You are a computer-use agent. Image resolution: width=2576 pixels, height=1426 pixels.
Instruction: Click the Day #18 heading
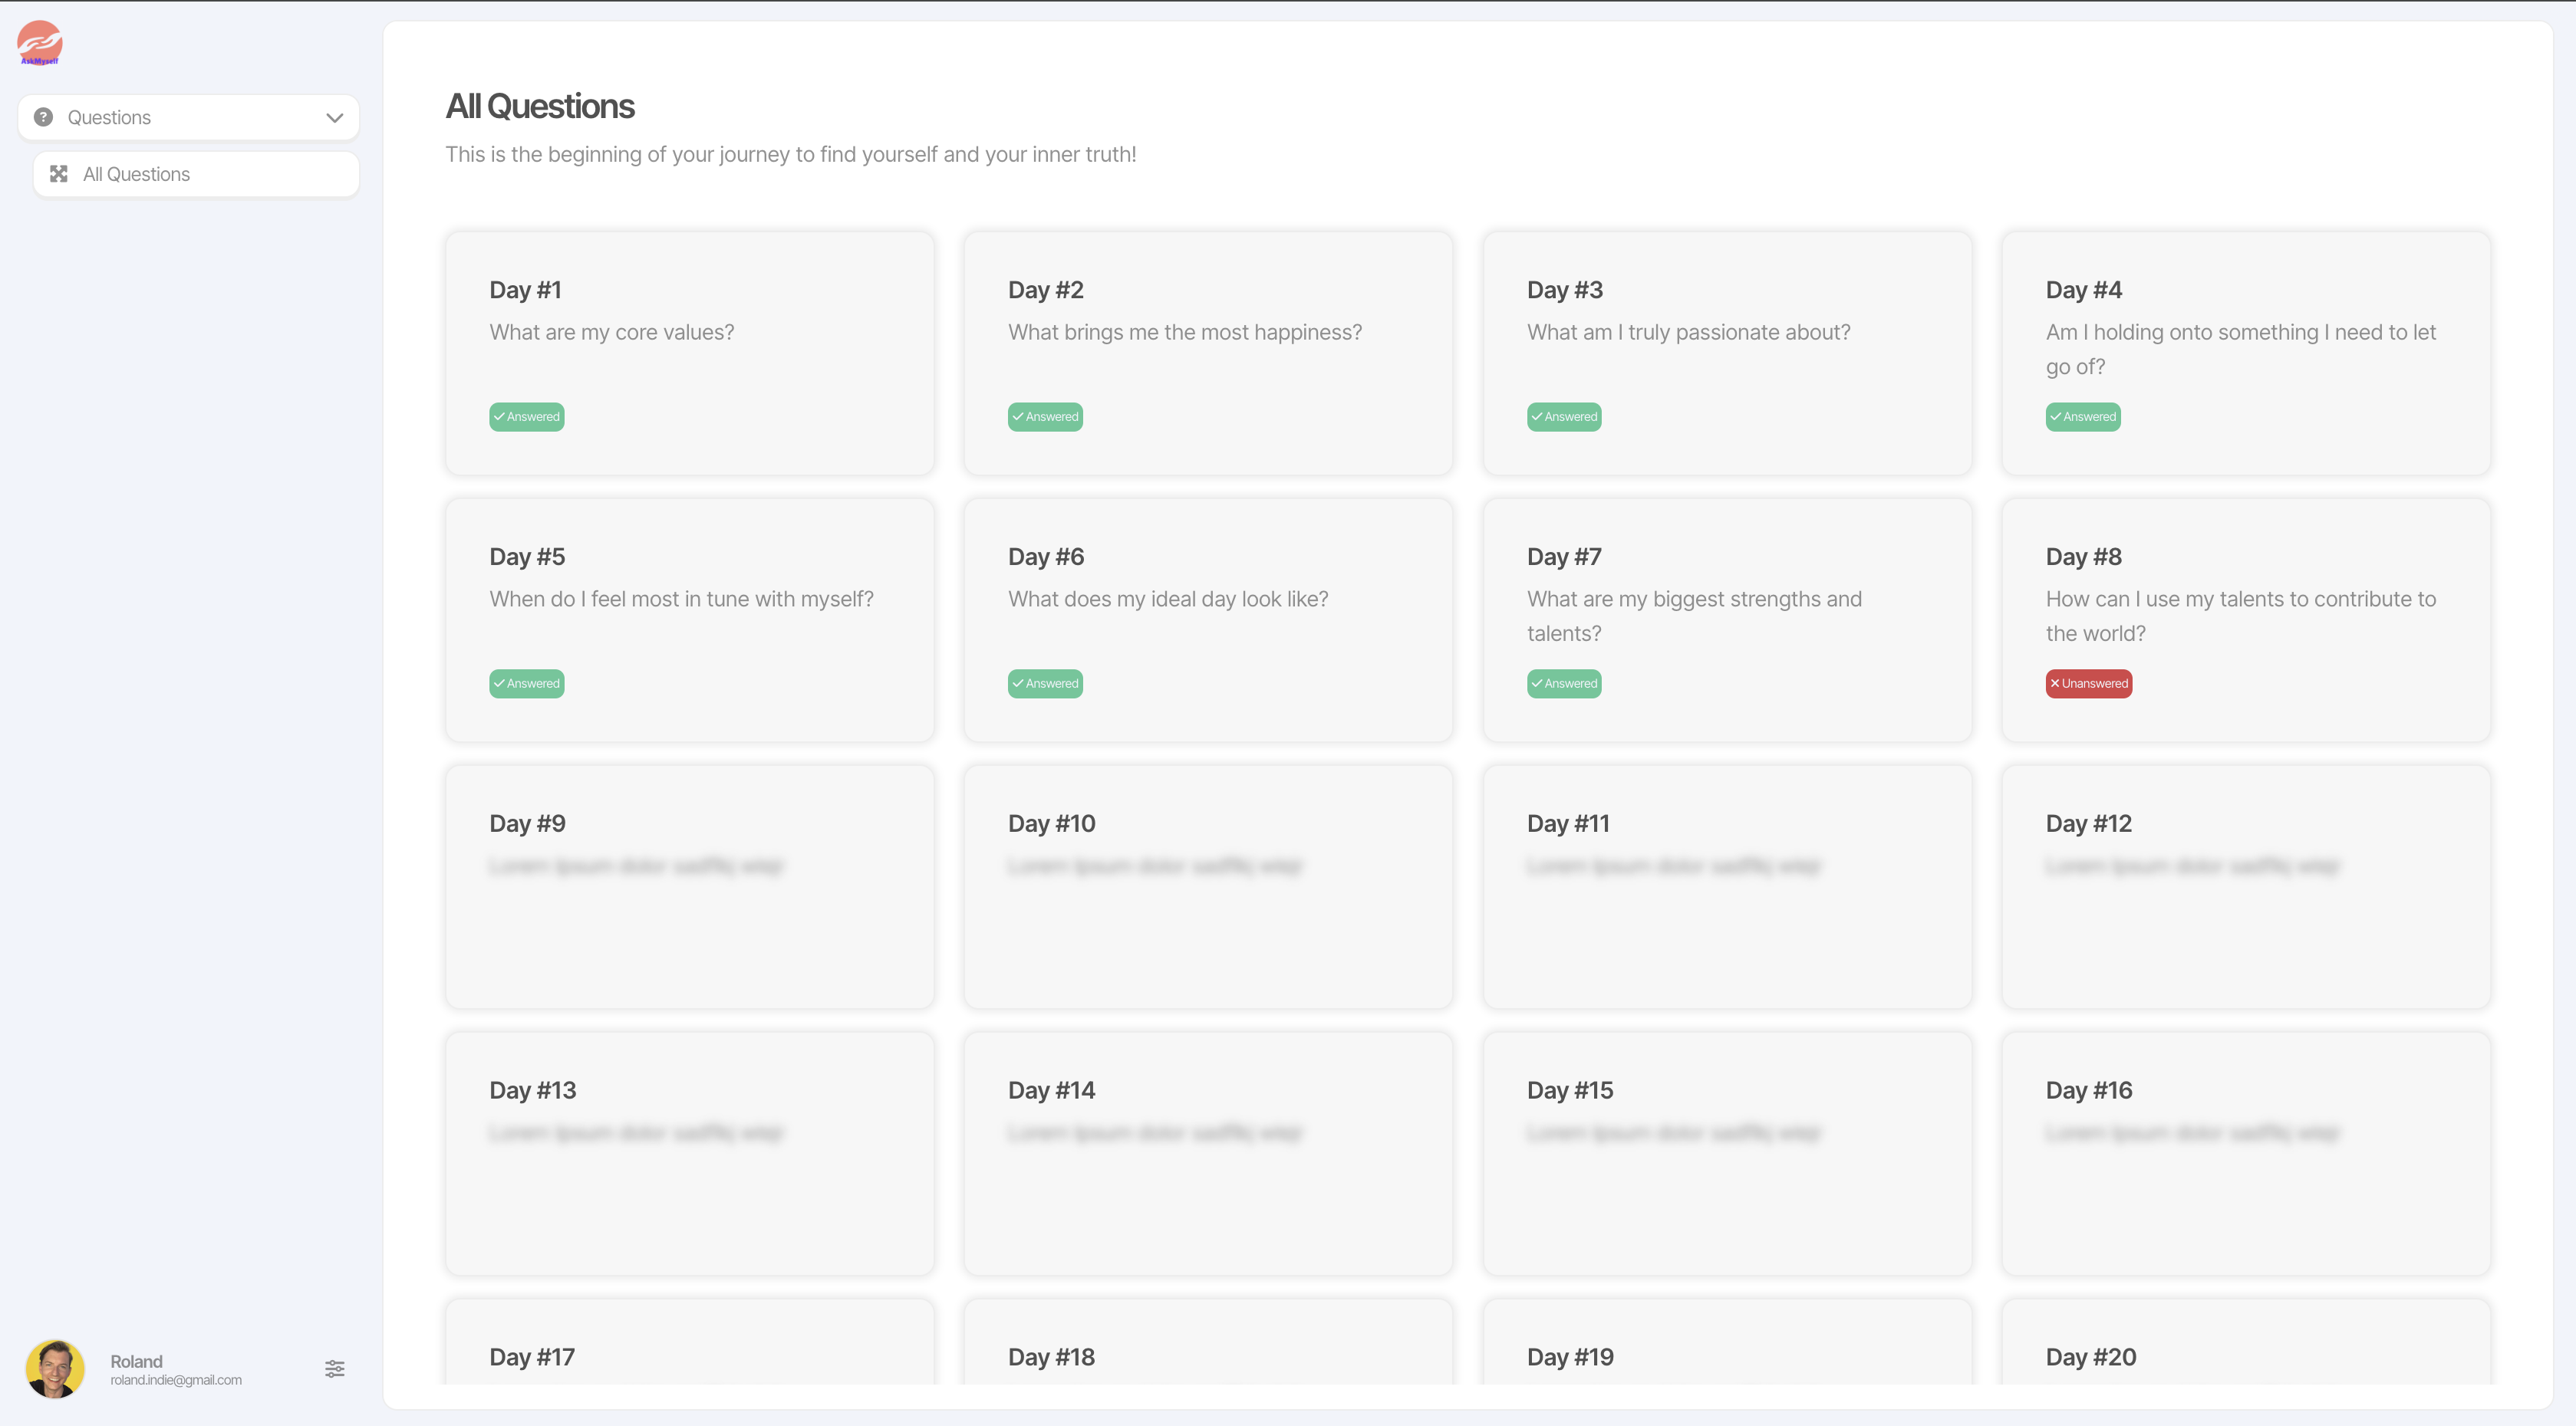pyautogui.click(x=1051, y=1357)
